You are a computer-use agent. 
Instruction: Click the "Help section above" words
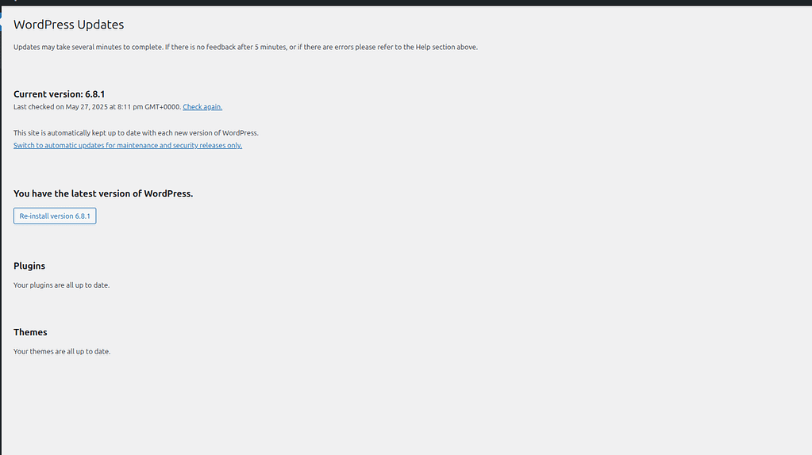444,48
